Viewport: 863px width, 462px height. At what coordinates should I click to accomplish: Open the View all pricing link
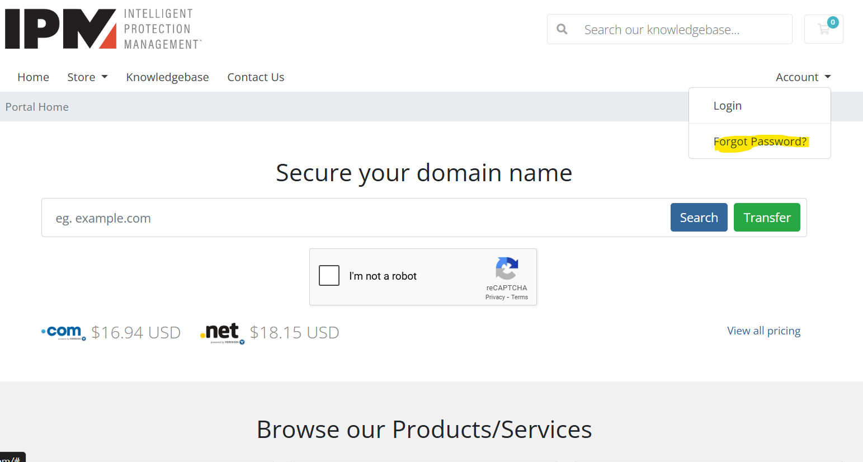coord(763,331)
